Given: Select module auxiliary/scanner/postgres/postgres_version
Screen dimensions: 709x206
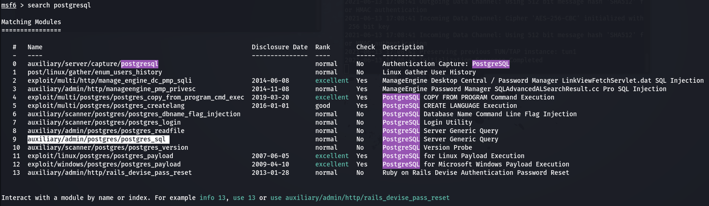Looking at the screenshot, I should (108, 147).
